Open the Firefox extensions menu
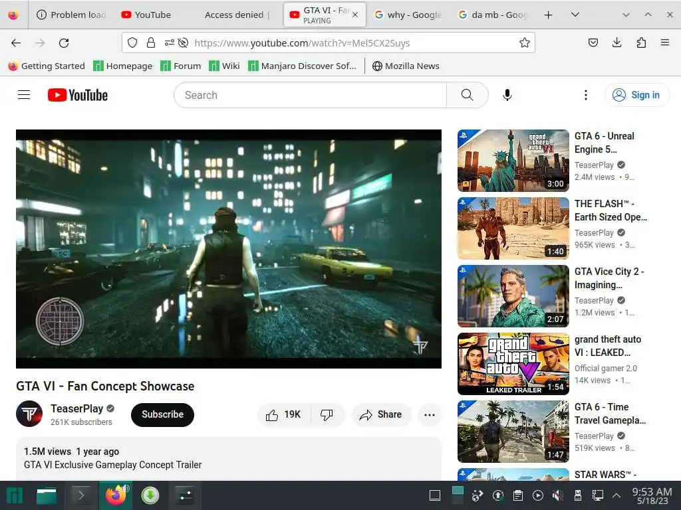Viewport: 681px width, 510px height. click(641, 42)
